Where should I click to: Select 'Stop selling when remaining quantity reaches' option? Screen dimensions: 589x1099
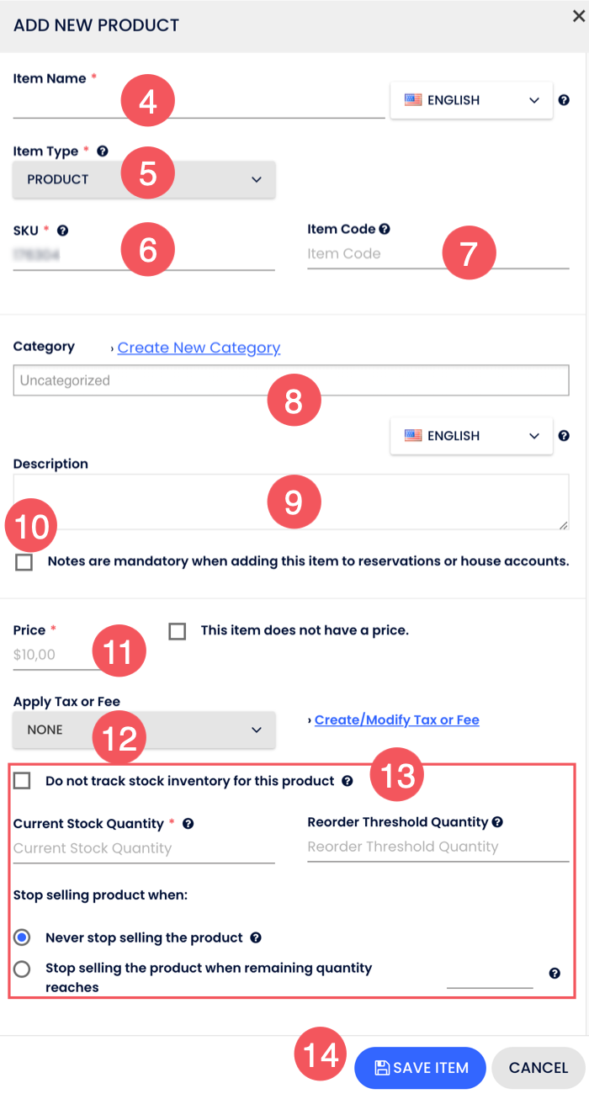point(23,969)
